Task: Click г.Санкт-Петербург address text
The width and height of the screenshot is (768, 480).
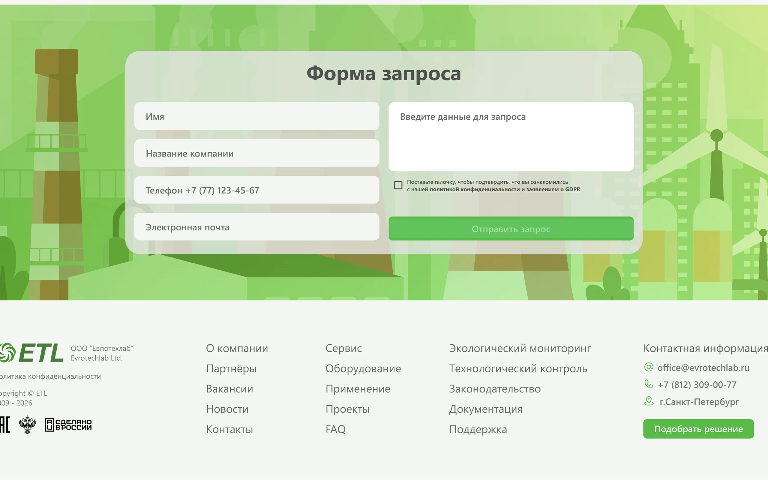Action: pos(699,402)
